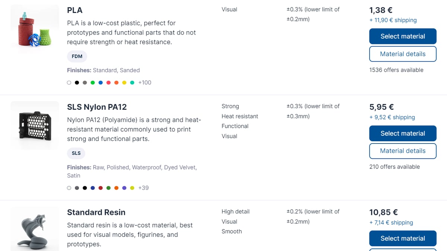Open Material details for PLA
The height and width of the screenshot is (251, 447).
(403, 54)
